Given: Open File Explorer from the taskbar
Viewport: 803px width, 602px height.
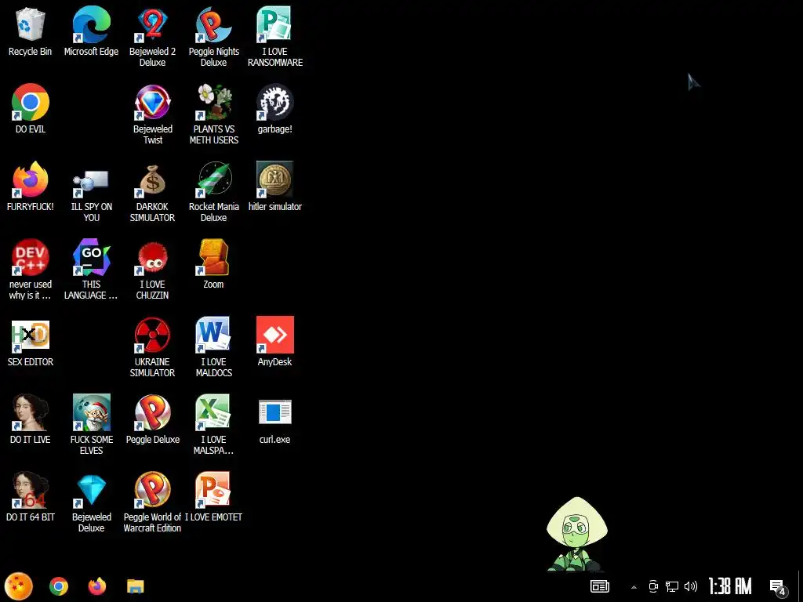Looking at the screenshot, I should (x=135, y=586).
